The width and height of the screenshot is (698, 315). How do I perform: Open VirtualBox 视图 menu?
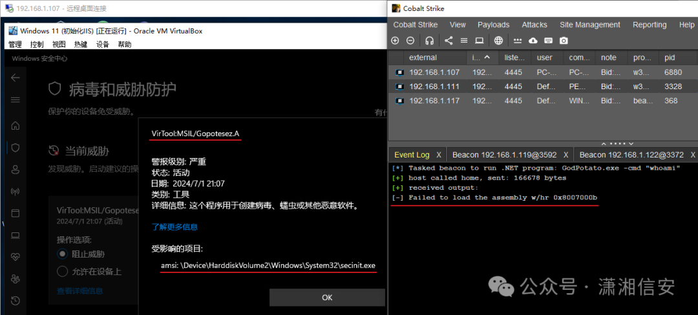[59, 45]
